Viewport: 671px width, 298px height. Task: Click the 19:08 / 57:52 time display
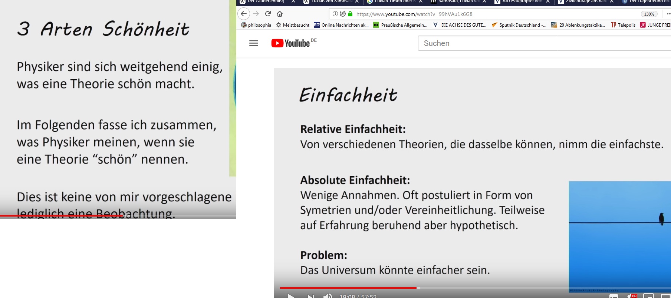click(358, 296)
